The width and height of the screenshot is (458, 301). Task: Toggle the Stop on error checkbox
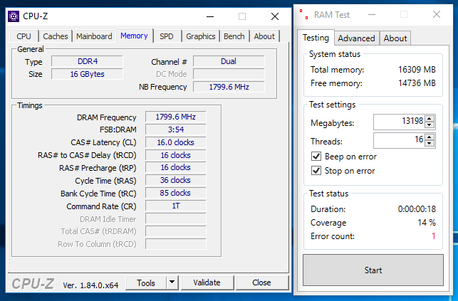point(316,170)
